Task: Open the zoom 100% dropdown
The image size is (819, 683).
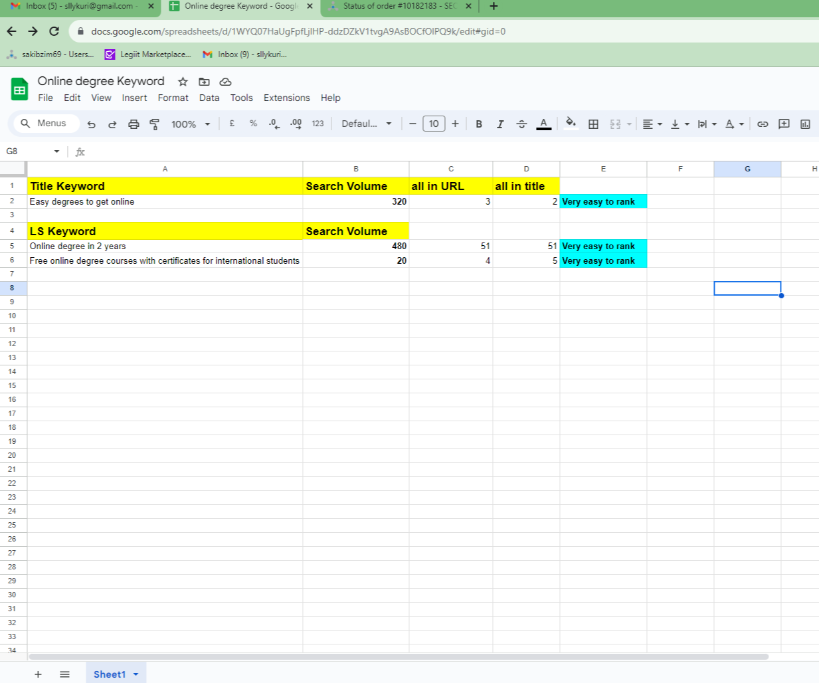Action: point(191,124)
